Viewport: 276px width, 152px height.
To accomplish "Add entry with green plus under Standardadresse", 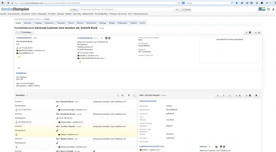I will (80, 62).
